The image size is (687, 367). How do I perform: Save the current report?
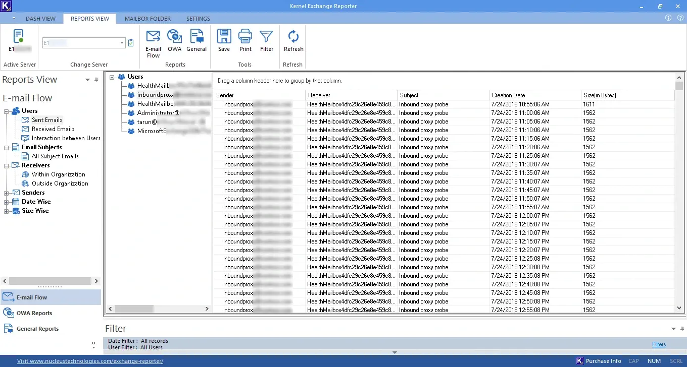tap(224, 41)
